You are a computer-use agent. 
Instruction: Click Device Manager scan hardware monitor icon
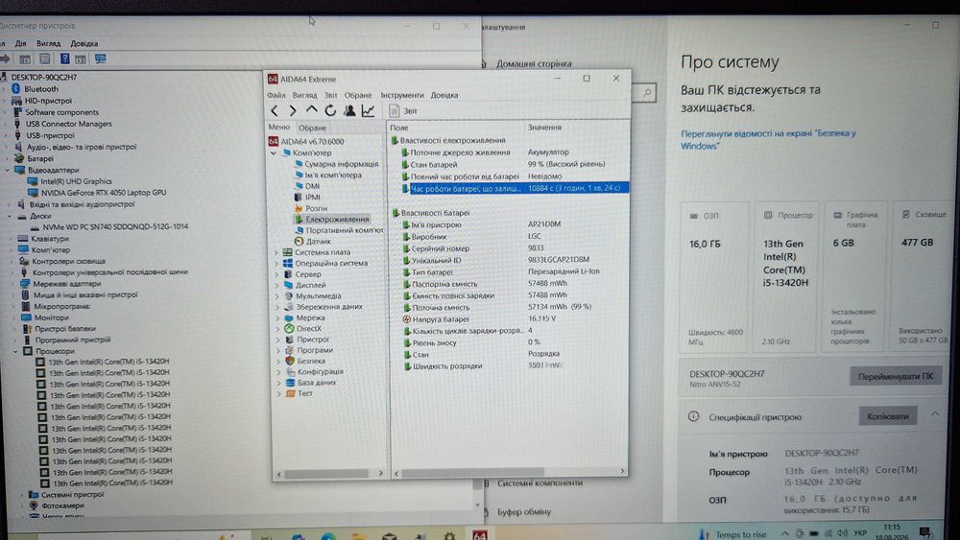tap(101, 59)
